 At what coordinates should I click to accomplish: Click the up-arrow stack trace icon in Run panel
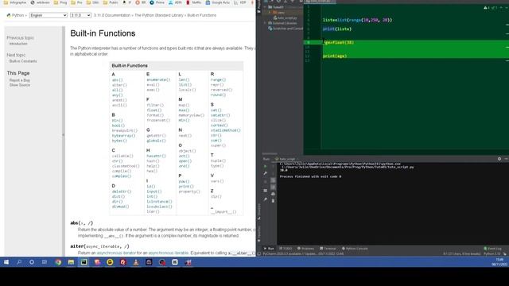pyautogui.click(x=273, y=166)
